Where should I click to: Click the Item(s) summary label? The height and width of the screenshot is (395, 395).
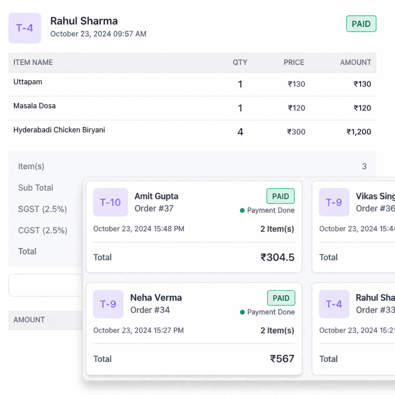tap(31, 166)
